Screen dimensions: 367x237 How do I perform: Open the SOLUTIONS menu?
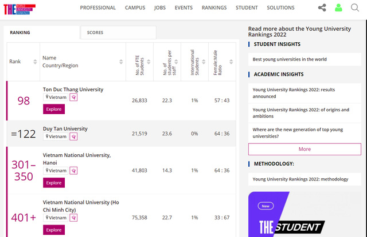(280, 7)
